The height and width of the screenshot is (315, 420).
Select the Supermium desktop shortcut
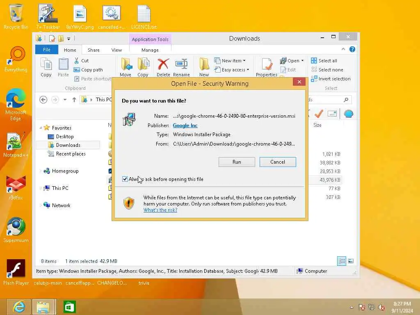click(x=16, y=230)
